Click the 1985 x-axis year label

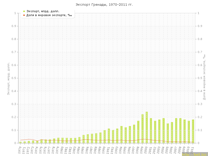(83, 150)
